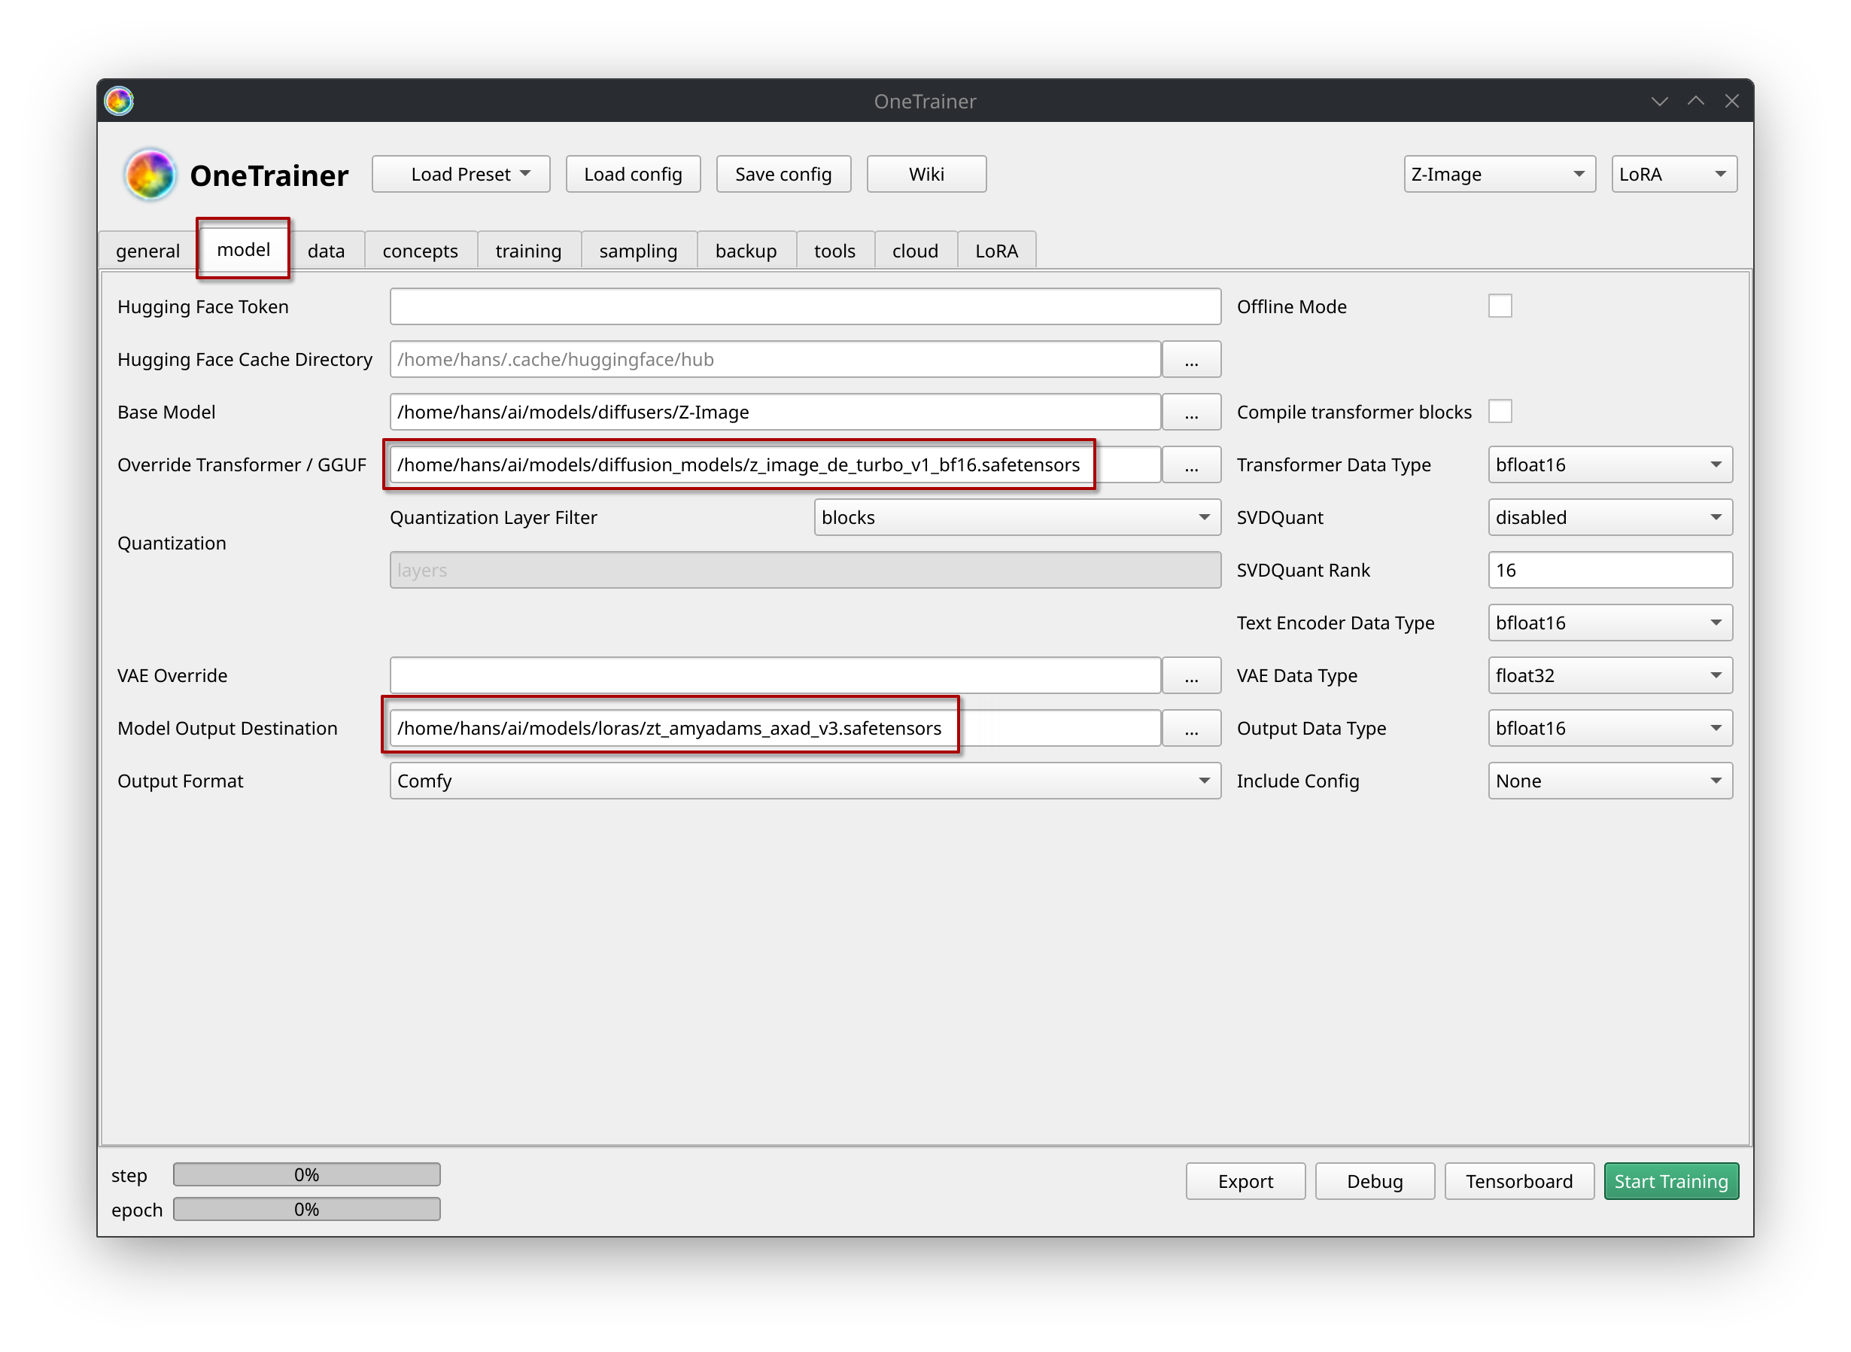
Task: Click the OneTrainer logo beside the heading
Action: [150, 175]
